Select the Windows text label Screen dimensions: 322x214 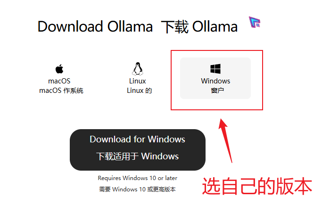pyautogui.click(x=215, y=81)
